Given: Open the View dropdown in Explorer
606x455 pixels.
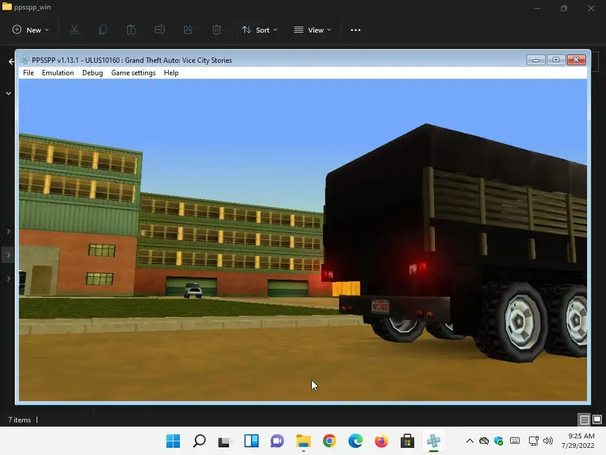Looking at the screenshot, I should coord(312,30).
